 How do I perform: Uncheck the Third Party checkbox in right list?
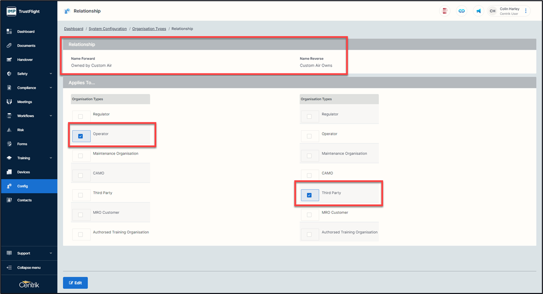click(x=309, y=195)
